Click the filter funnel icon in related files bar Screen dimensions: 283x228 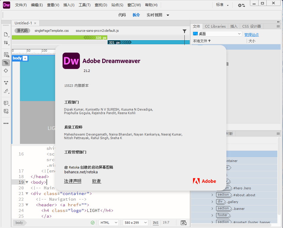184,31
